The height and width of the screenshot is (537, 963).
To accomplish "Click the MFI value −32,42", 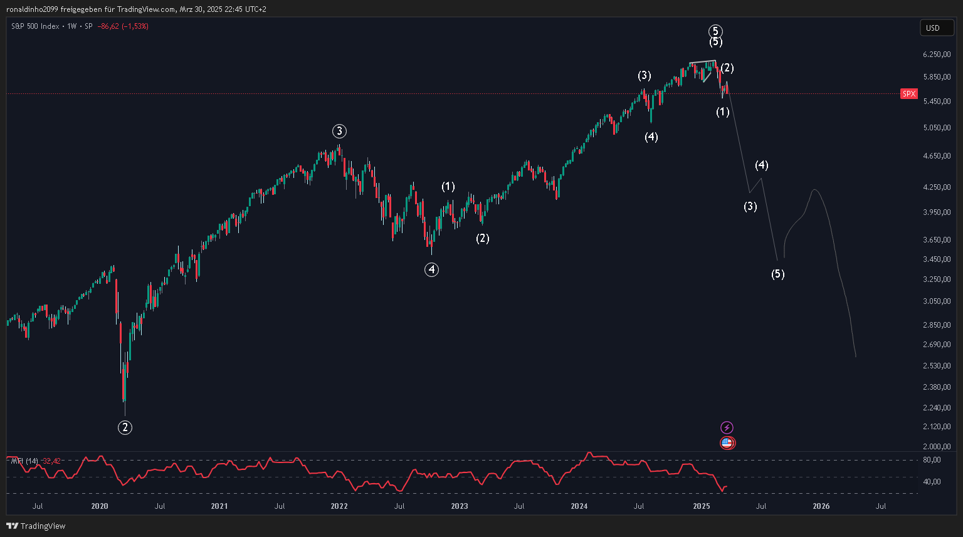I will (x=51, y=461).
